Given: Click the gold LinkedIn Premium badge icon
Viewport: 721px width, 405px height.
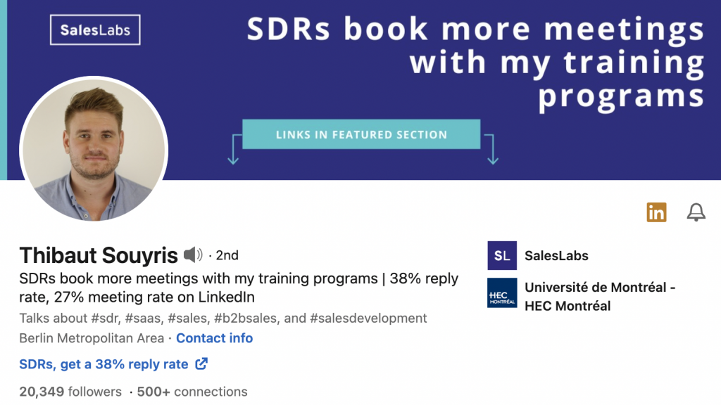Looking at the screenshot, I should coord(656,212).
